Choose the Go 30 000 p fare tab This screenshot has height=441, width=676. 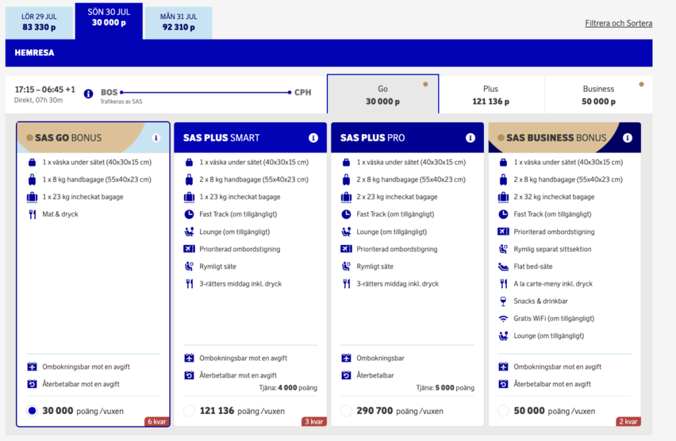[x=383, y=94]
